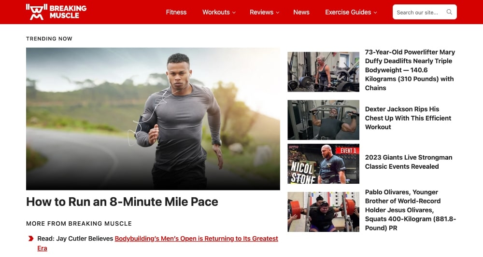483x257 pixels.
Task: Open the Reviews menu
Action: coord(264,13)
